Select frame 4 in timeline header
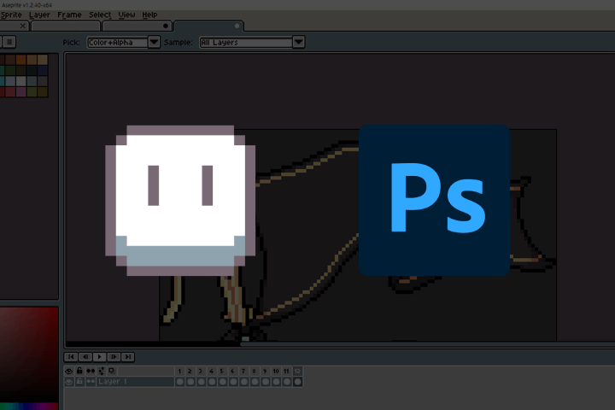 [212, 371]
